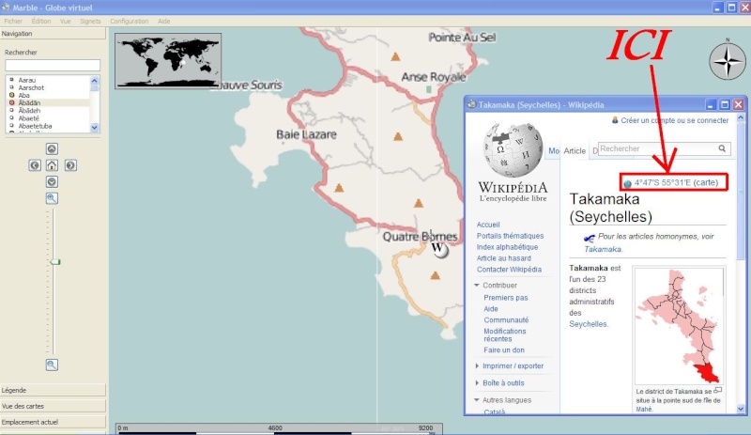Click the search magnifier in Wikipedia search box

pyautogui.click(x=722, y=148)
